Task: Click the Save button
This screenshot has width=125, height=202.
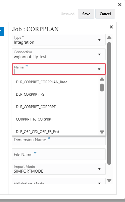Action: [x=86, y=14]
